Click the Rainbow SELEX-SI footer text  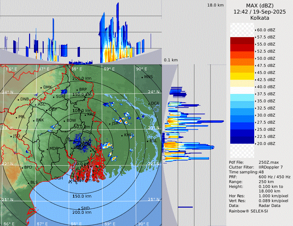(248, 211)
